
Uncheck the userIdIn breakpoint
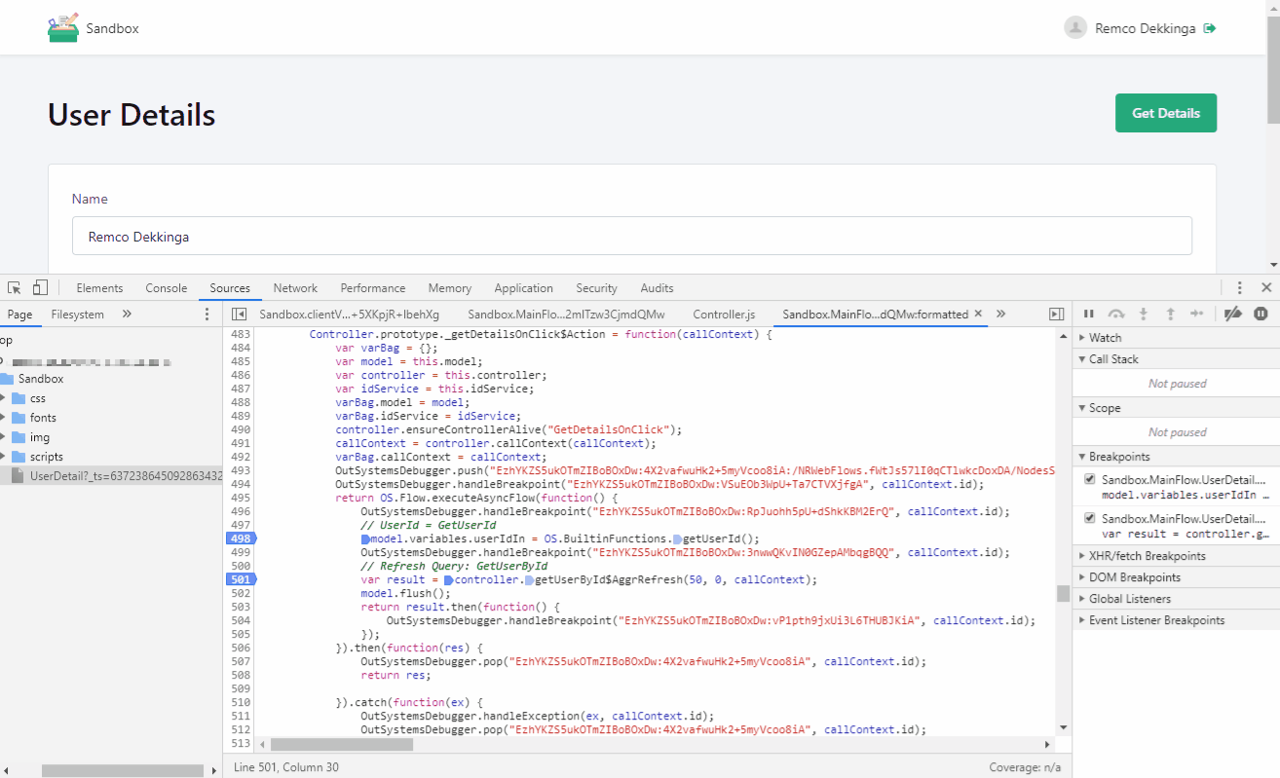[1088, 478]
